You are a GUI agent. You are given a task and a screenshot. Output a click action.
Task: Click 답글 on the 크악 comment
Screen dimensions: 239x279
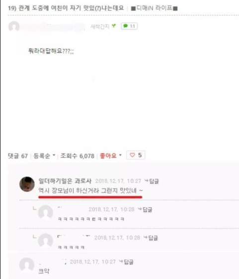click(x=126, y=262)
